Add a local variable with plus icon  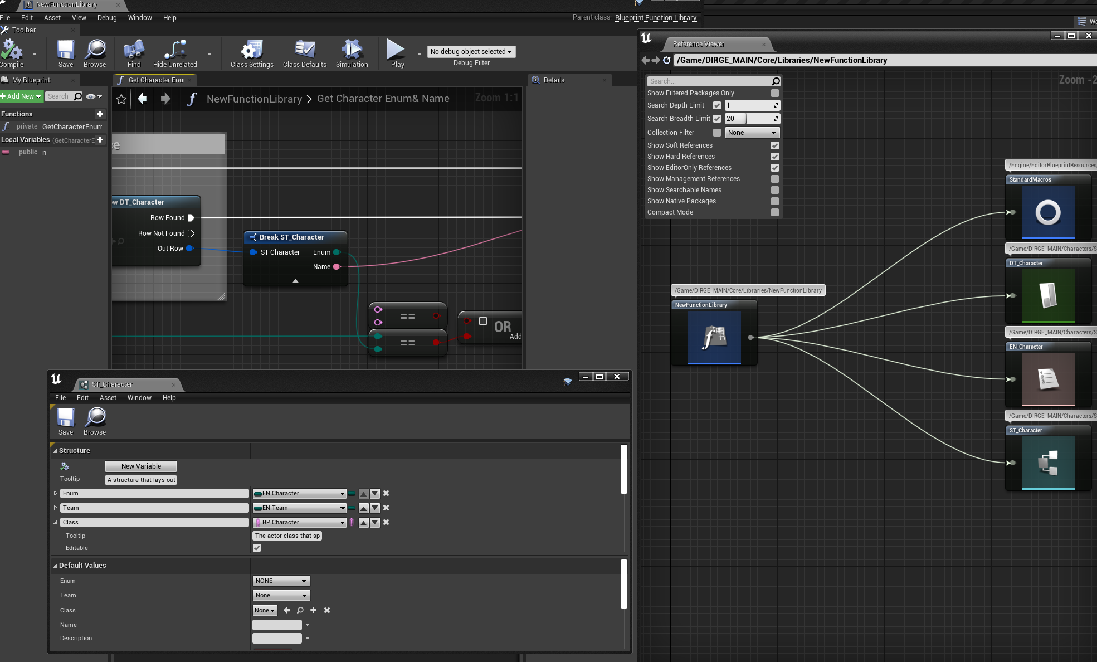(x=100, y=139)
